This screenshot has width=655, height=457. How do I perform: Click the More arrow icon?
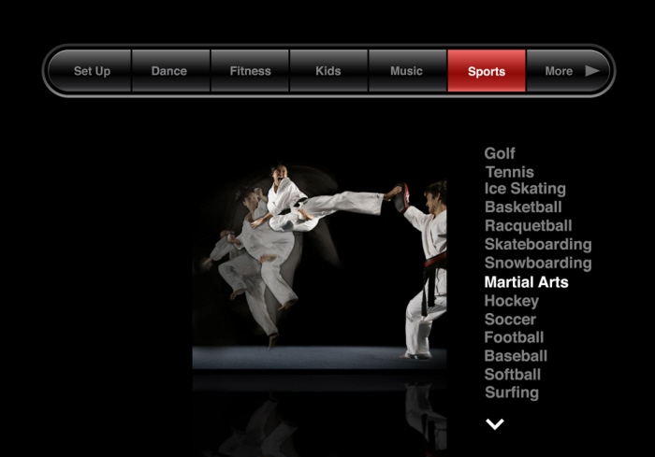[x=592, y=71]
